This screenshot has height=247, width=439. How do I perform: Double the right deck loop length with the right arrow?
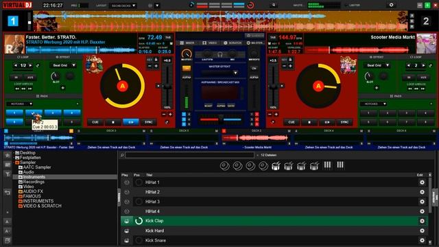pyautogui.click(x=423, y=65)
